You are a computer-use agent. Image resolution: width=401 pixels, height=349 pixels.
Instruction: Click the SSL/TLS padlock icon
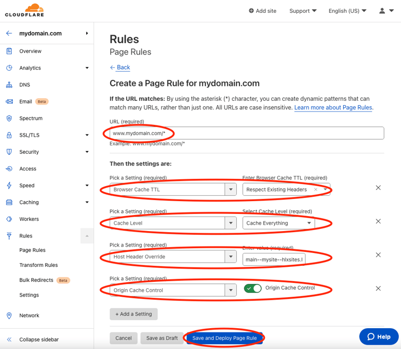(9, 135)
